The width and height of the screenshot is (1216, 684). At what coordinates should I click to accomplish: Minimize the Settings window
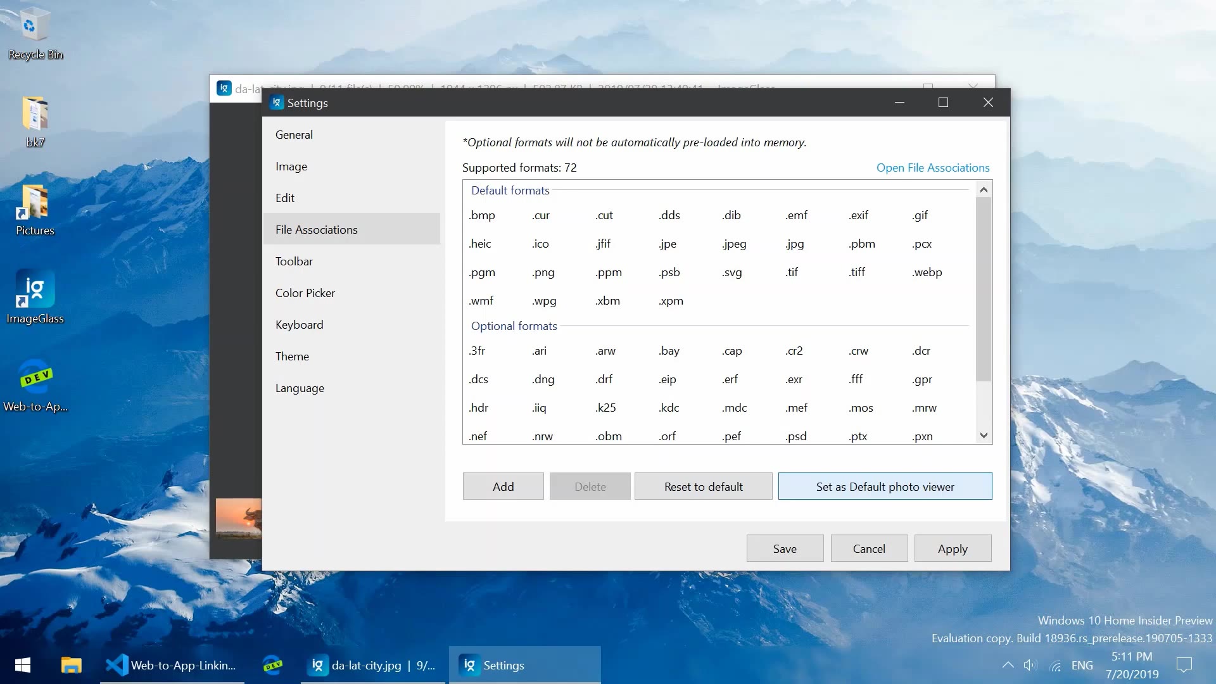coord(899,103)
